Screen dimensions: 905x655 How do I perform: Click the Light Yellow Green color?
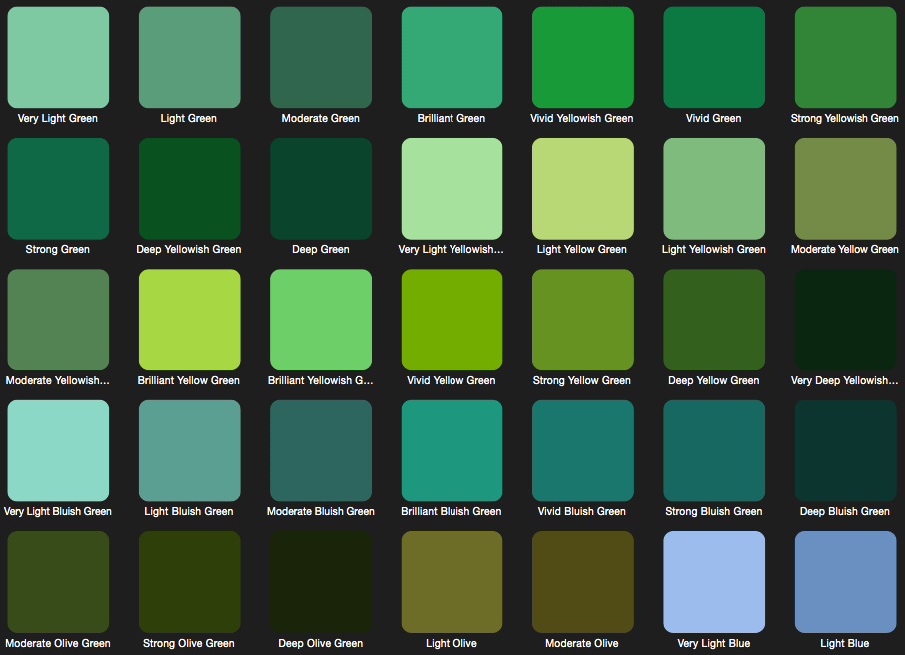tap(582, 188)
